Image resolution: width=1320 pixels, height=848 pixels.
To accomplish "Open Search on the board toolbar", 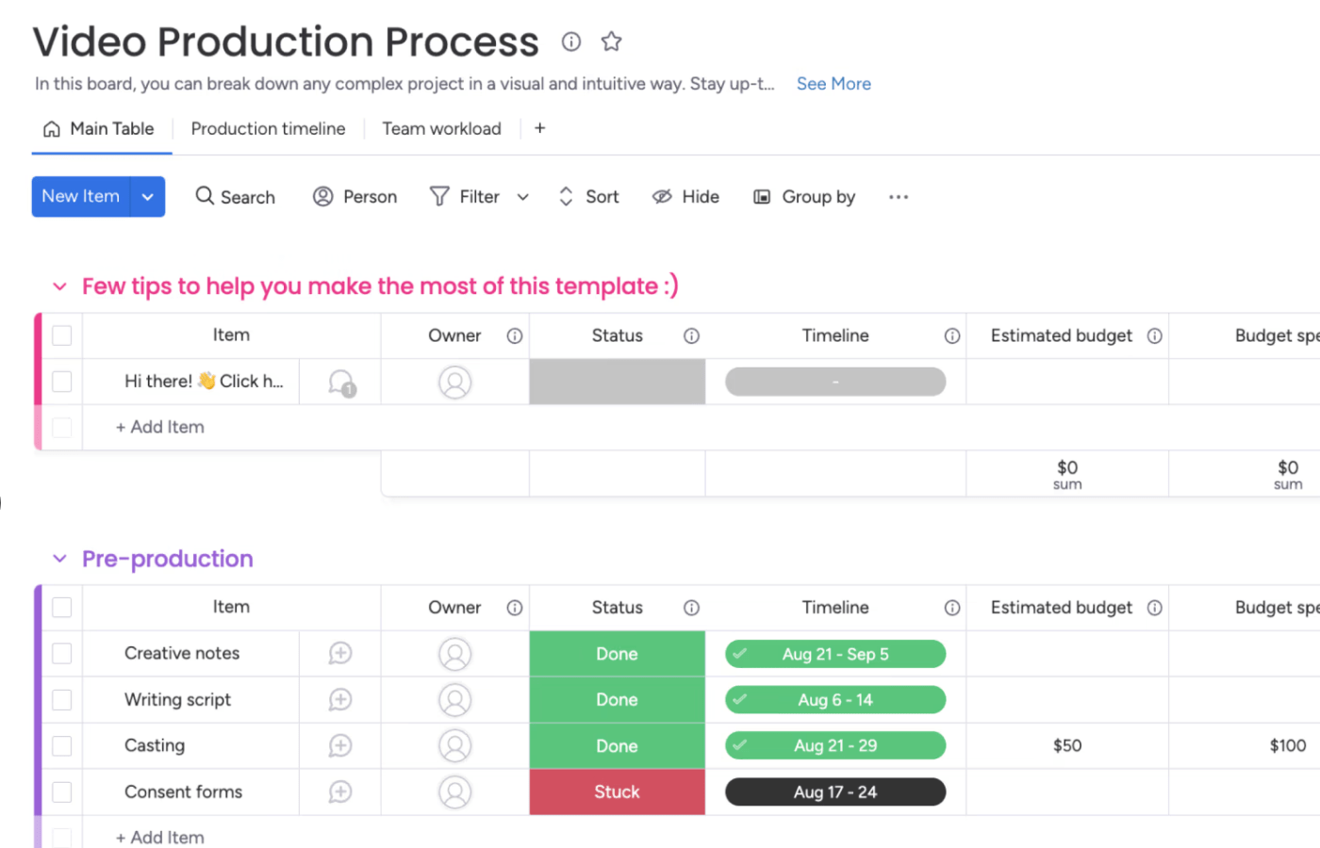I will pos(235,197).
